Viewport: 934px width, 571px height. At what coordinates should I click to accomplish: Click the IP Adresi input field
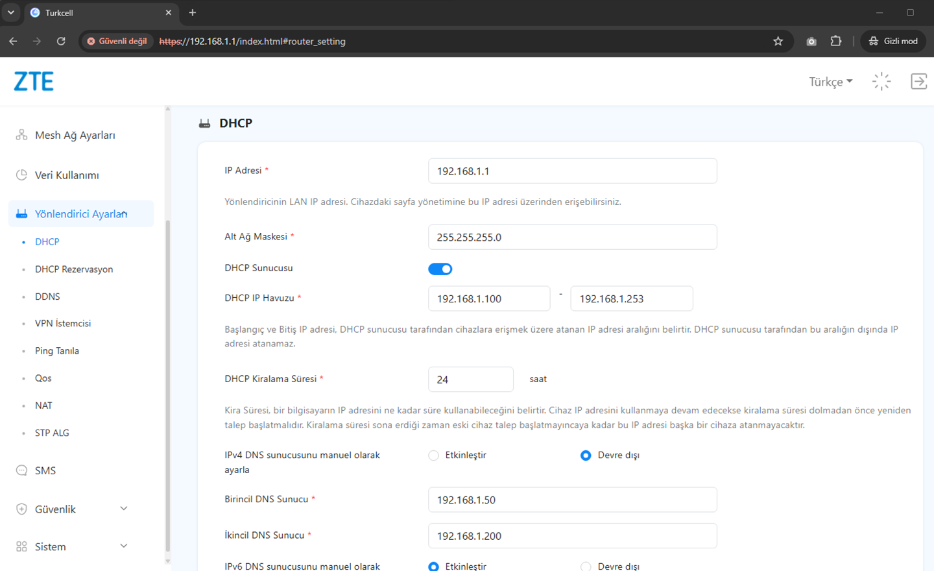point(573,171)
